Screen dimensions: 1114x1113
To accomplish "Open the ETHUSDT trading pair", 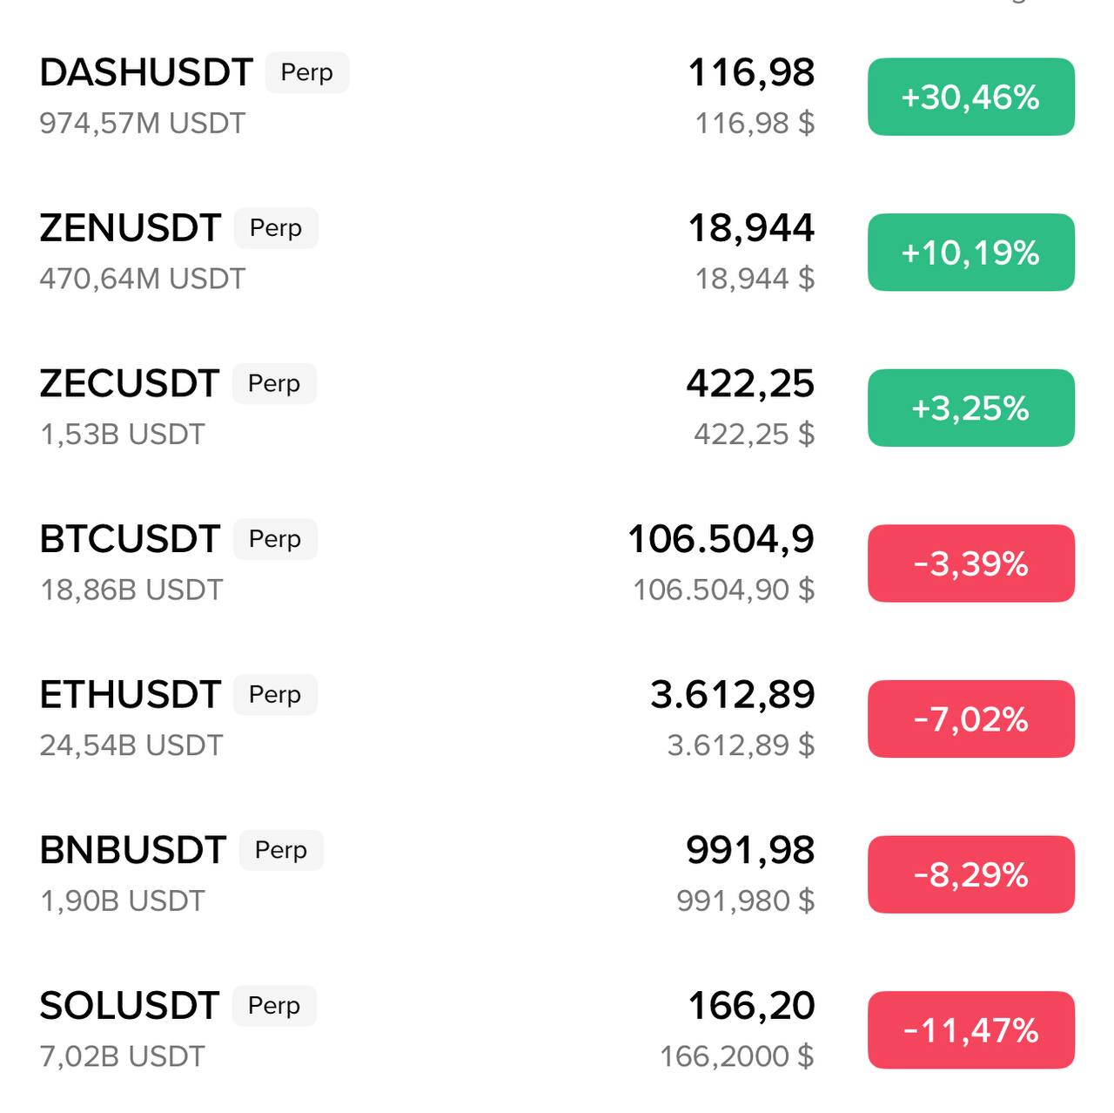I will 131,695.
